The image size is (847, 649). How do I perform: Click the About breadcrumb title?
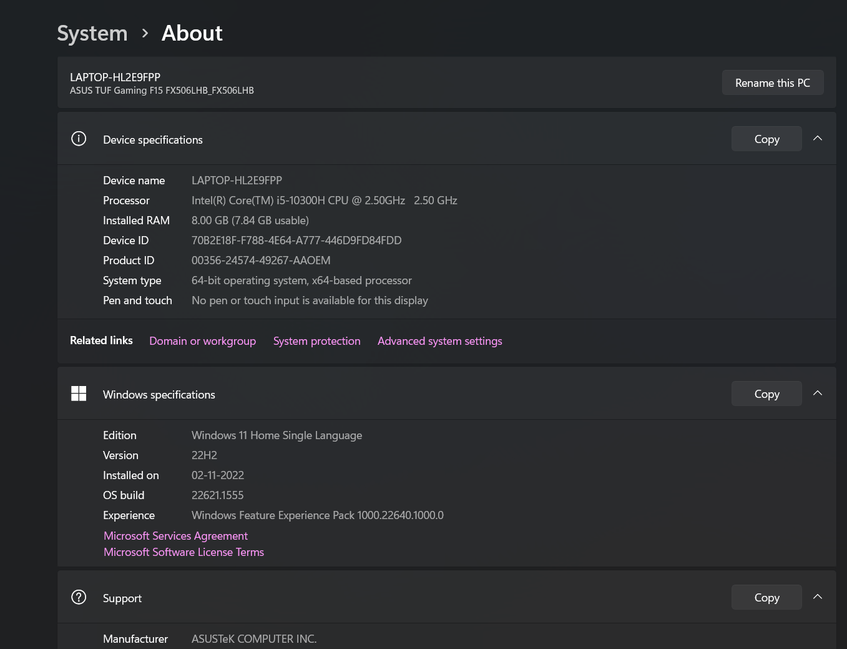point(192,33)
